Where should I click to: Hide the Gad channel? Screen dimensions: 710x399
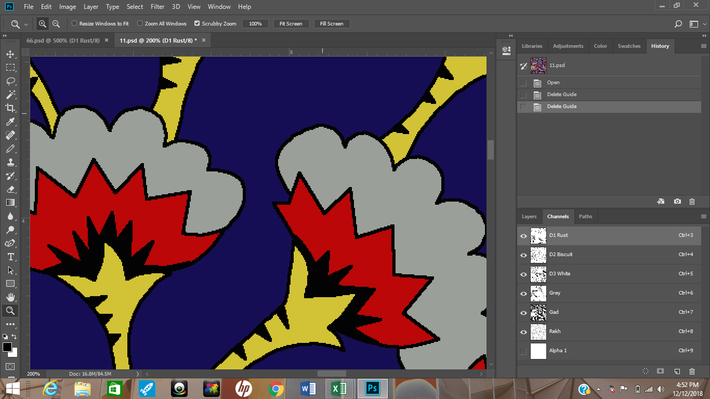tap(523, 313)
